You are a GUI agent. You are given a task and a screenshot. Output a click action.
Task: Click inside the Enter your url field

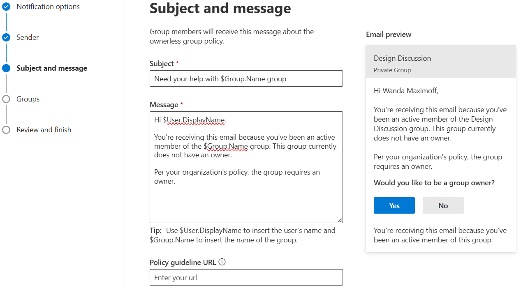click(246, 277)
